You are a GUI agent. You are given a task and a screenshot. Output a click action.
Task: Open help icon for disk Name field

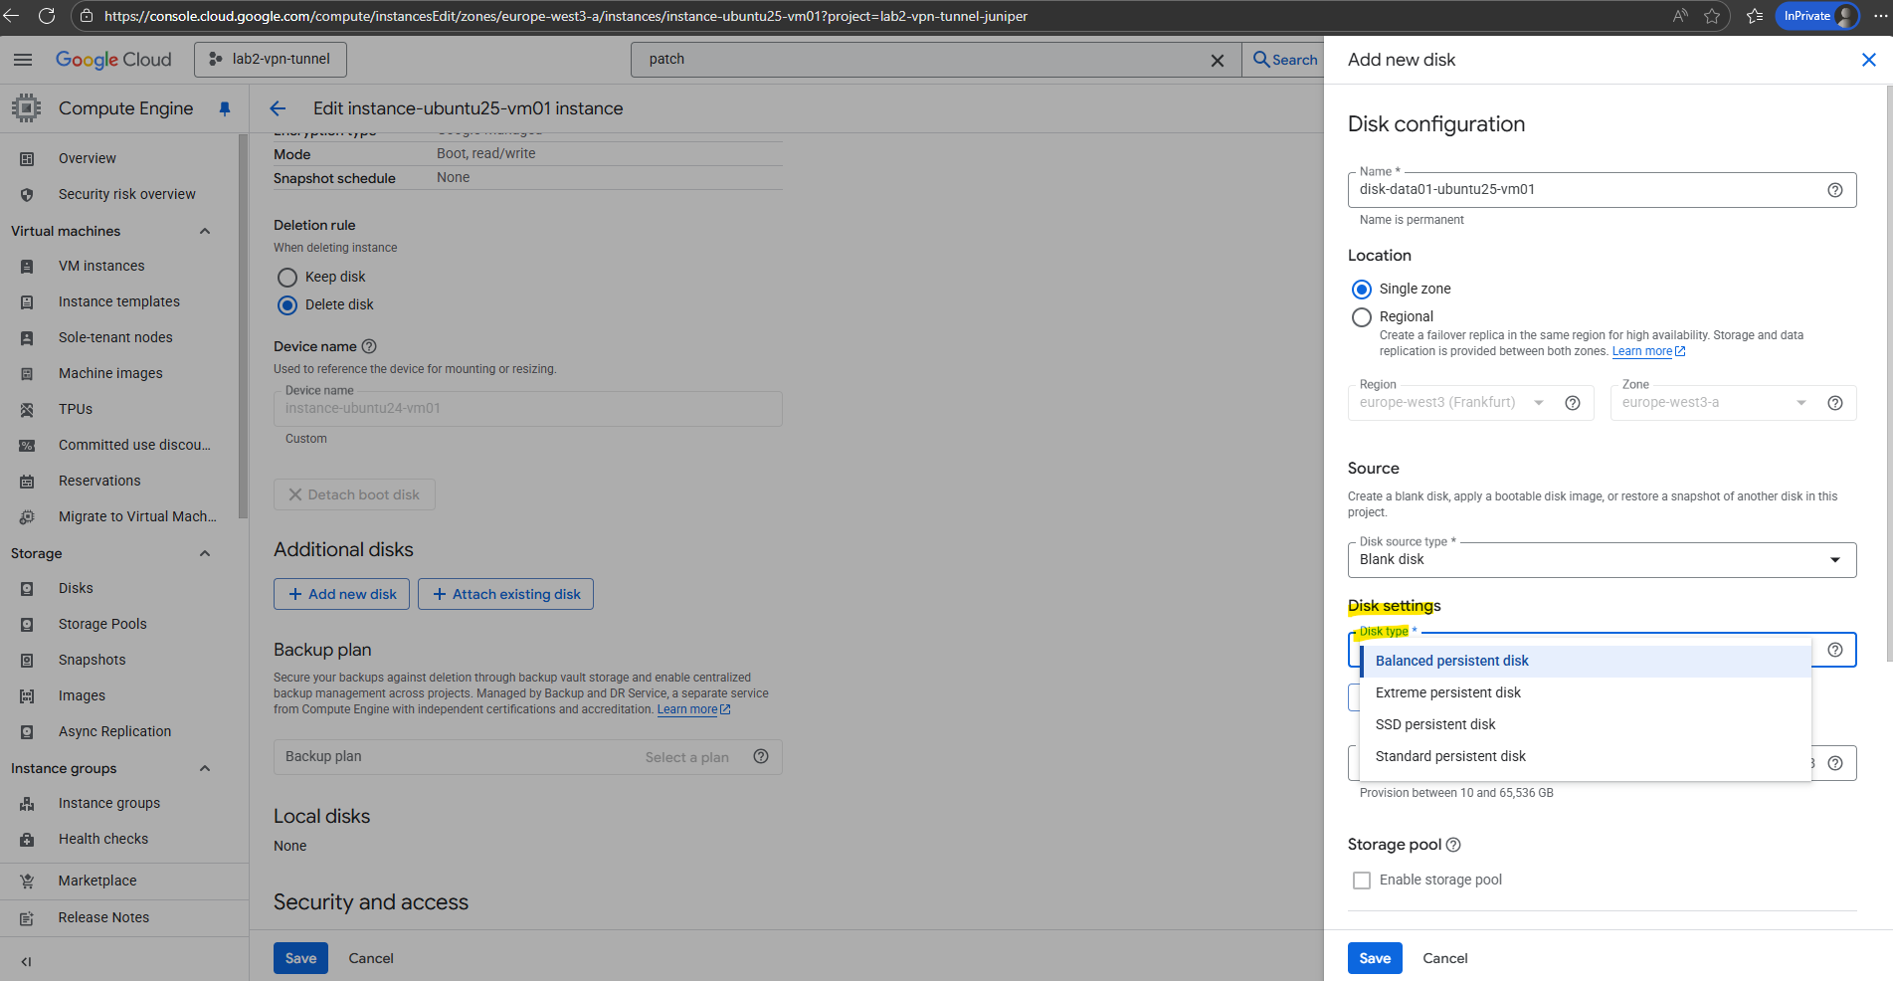pyautogui.click(x=1835, y=190)
